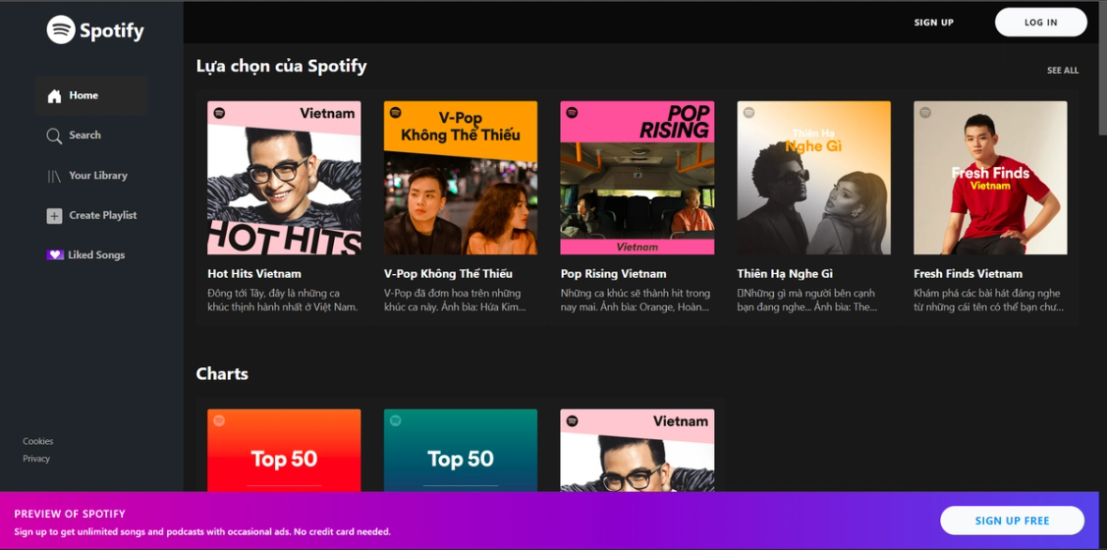Click description 'Khám phá các bài hát đáng nghe...'
Screen dimensions: 1107x550
tap(989, 300)
